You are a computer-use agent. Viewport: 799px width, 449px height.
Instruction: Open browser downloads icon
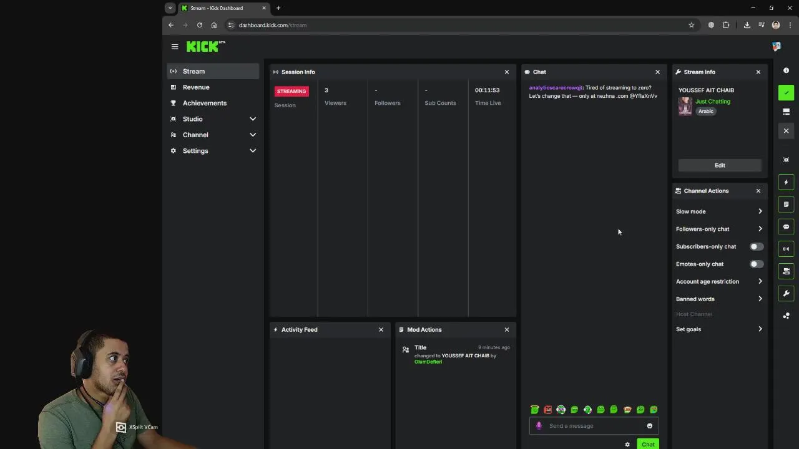pos(747,25)
